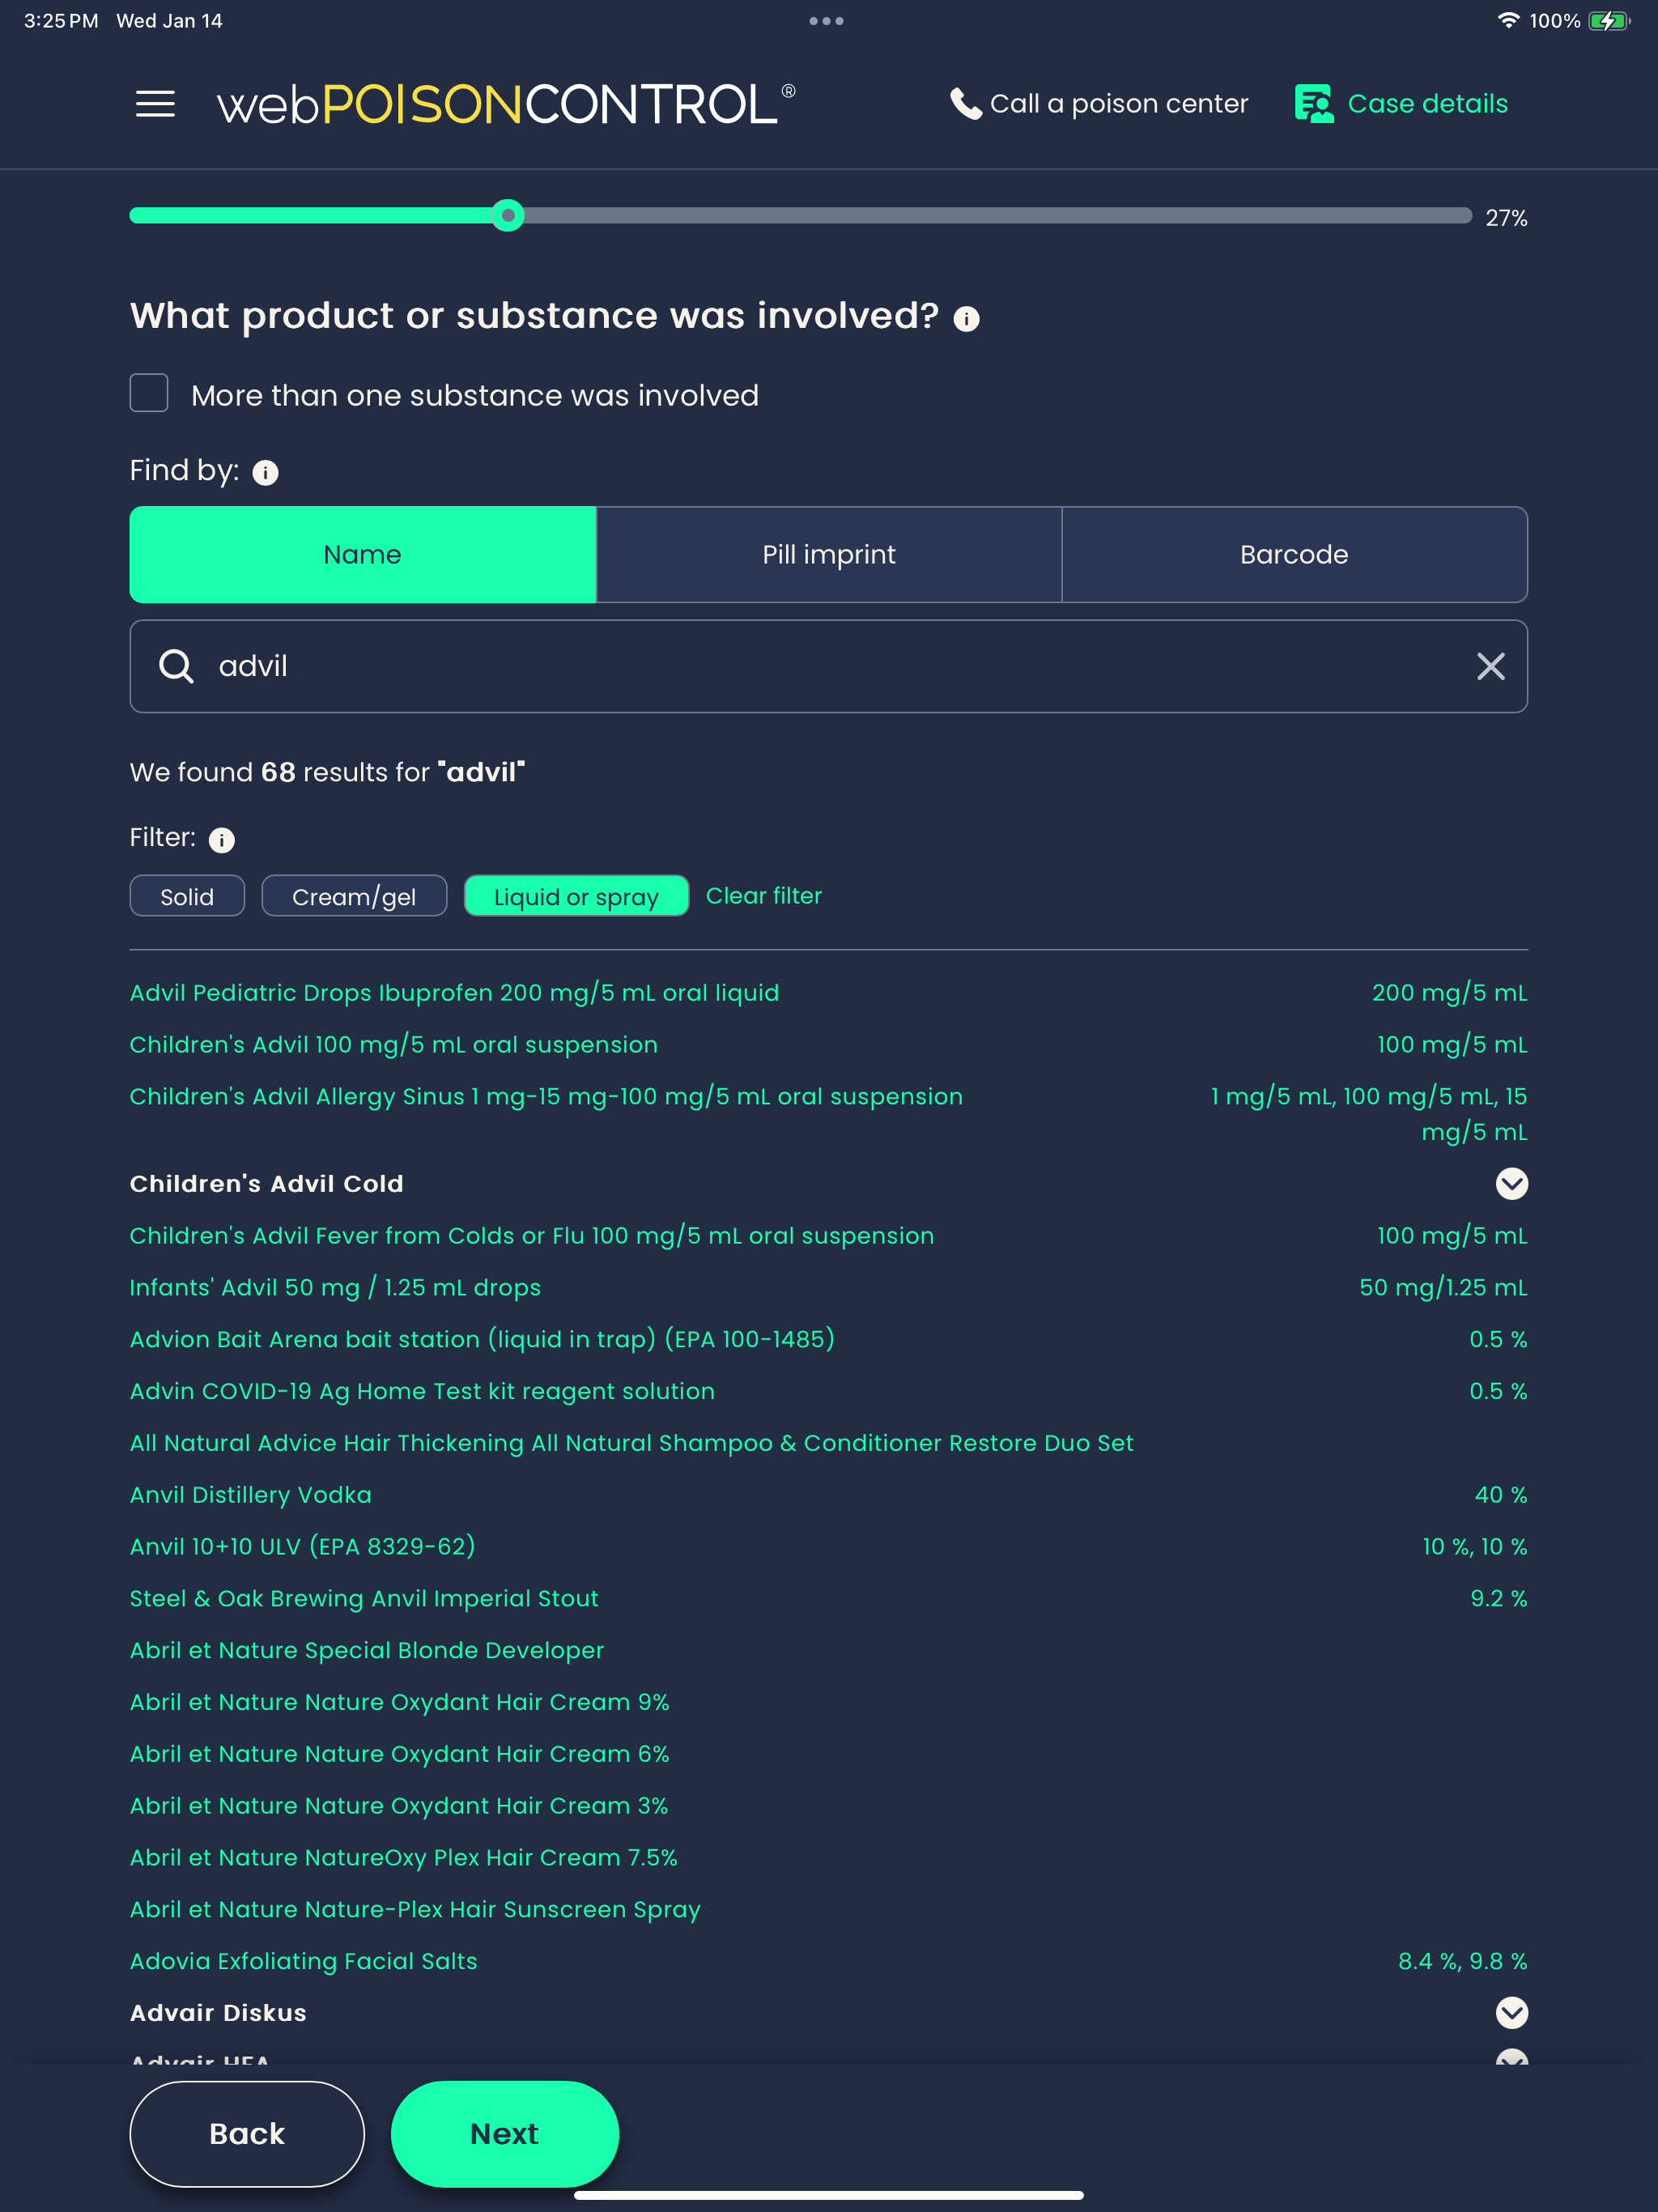Show info for Find by options
This screenshot has width=1658, height=2212.
point(265,473)
